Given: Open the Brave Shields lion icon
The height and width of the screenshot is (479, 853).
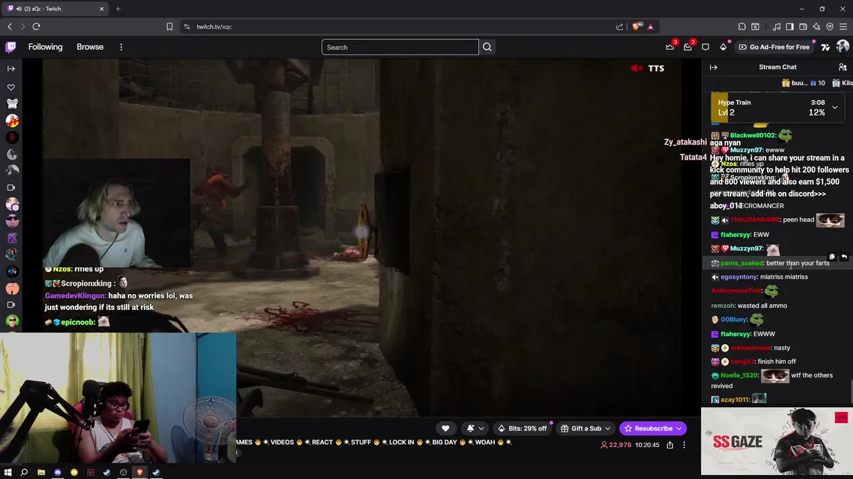Looking at the screenshot, I should coord(636,27).
